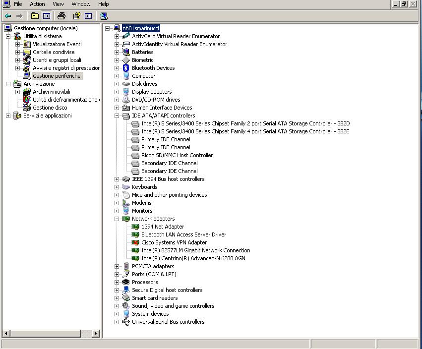The height and width of the screenshot is (349, 422).
Task: Select Visualizzatore Eventi in the tree
Action: coord(57,44)
